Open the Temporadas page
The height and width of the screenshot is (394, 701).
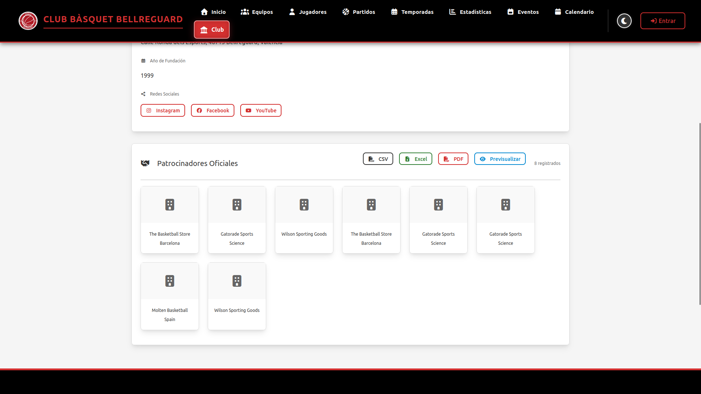(412, 12)
